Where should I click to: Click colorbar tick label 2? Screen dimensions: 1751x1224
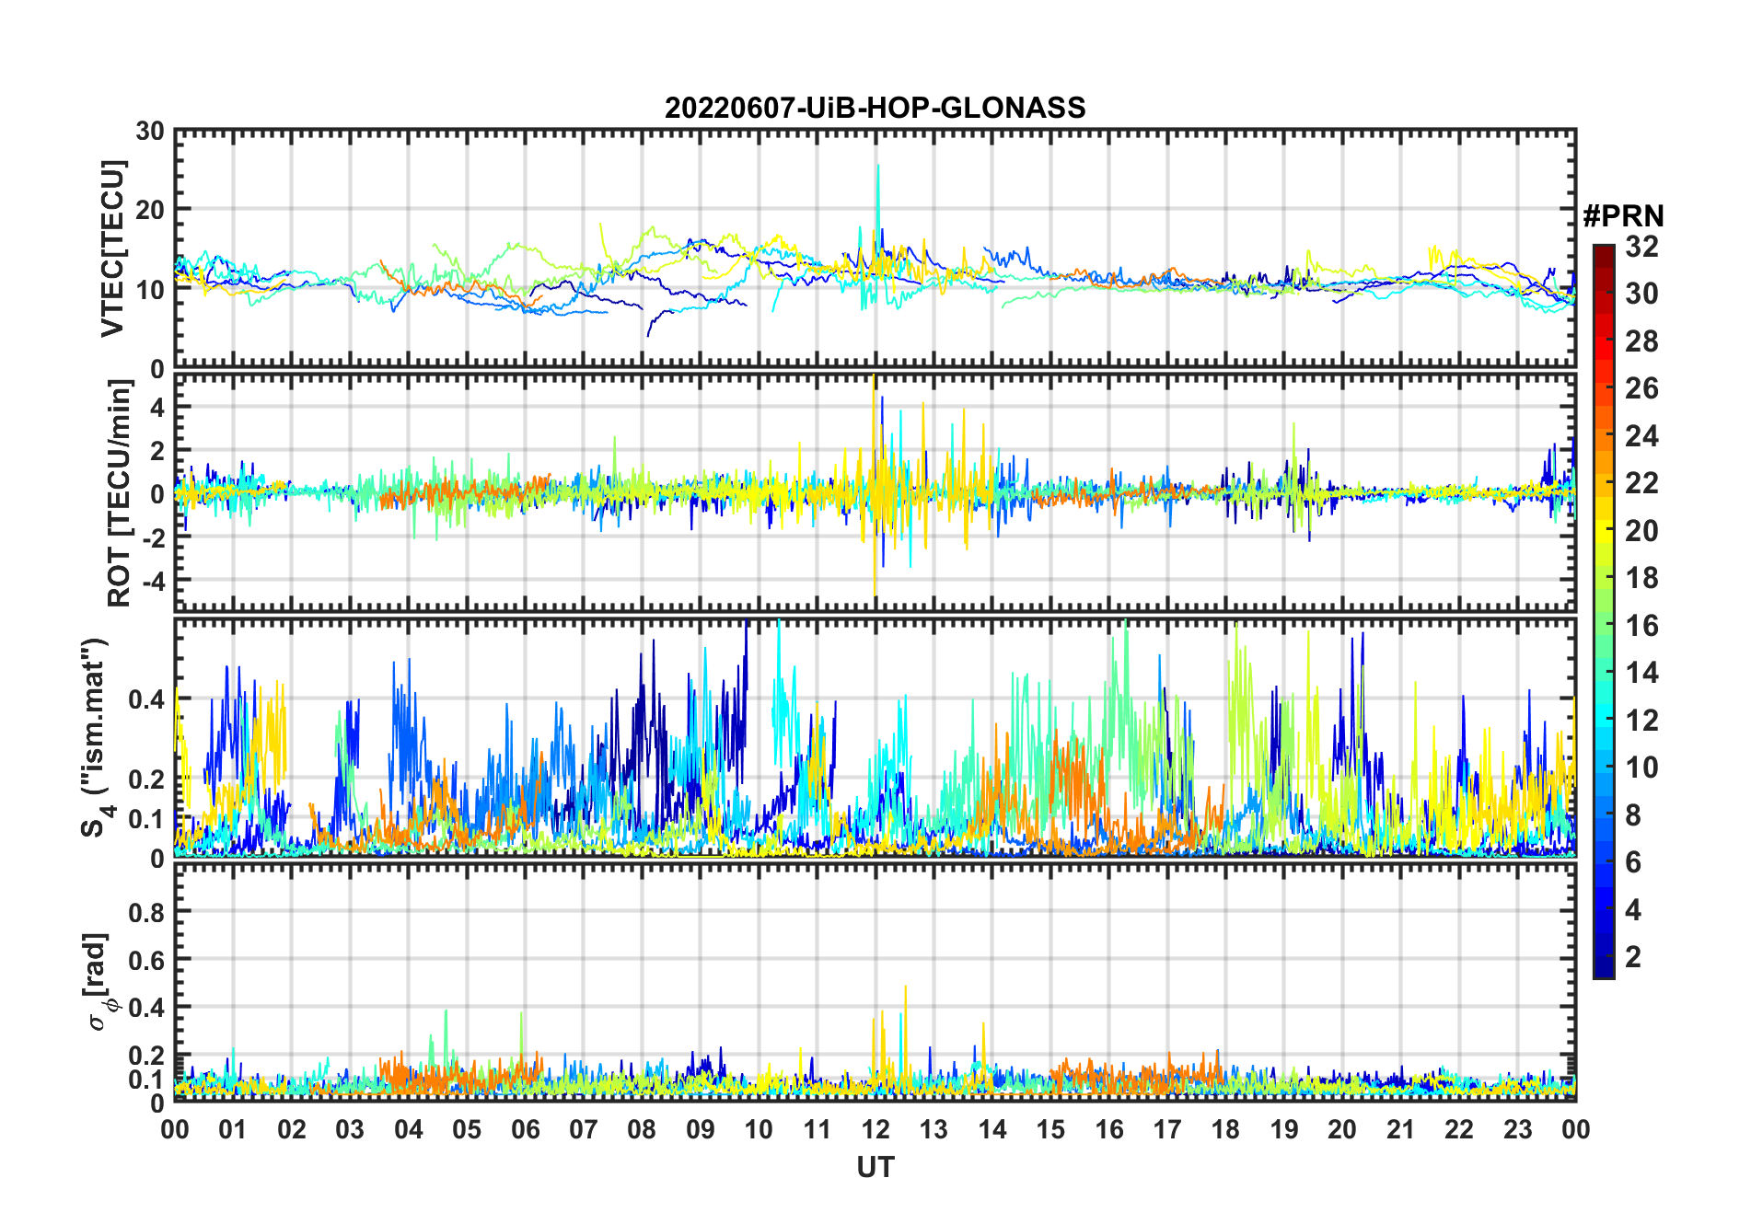click(1633, 957)
